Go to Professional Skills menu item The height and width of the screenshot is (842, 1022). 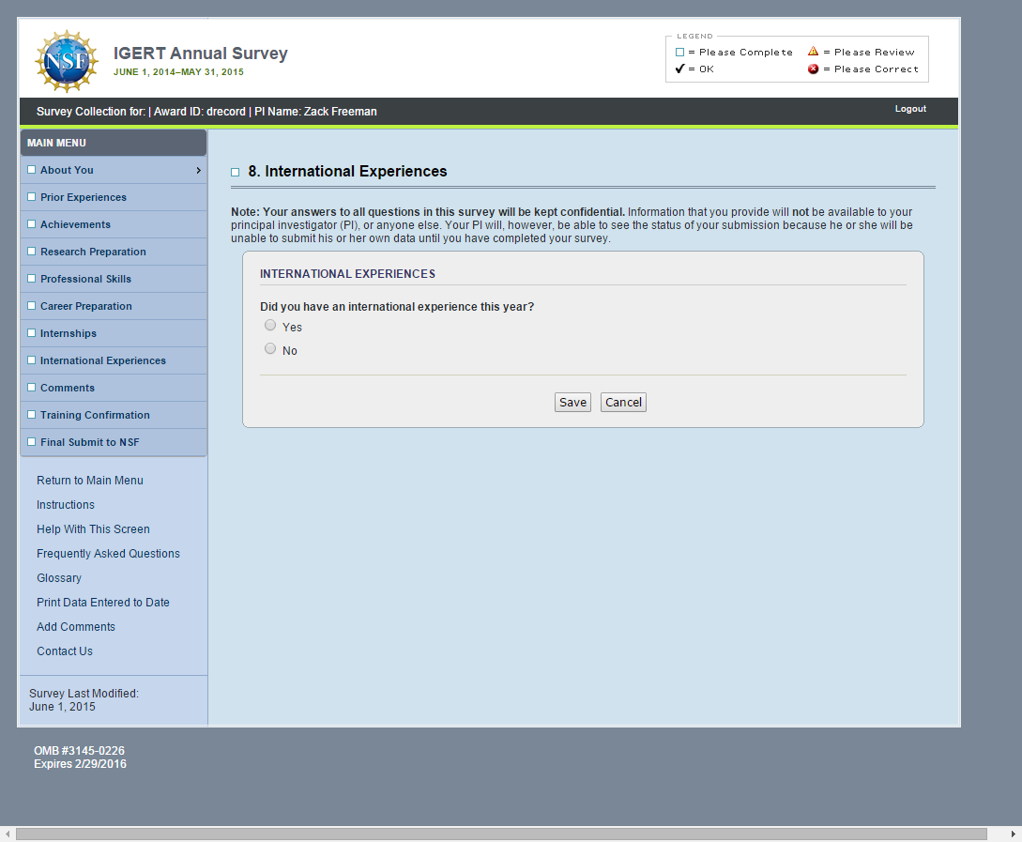click(85, 279)
